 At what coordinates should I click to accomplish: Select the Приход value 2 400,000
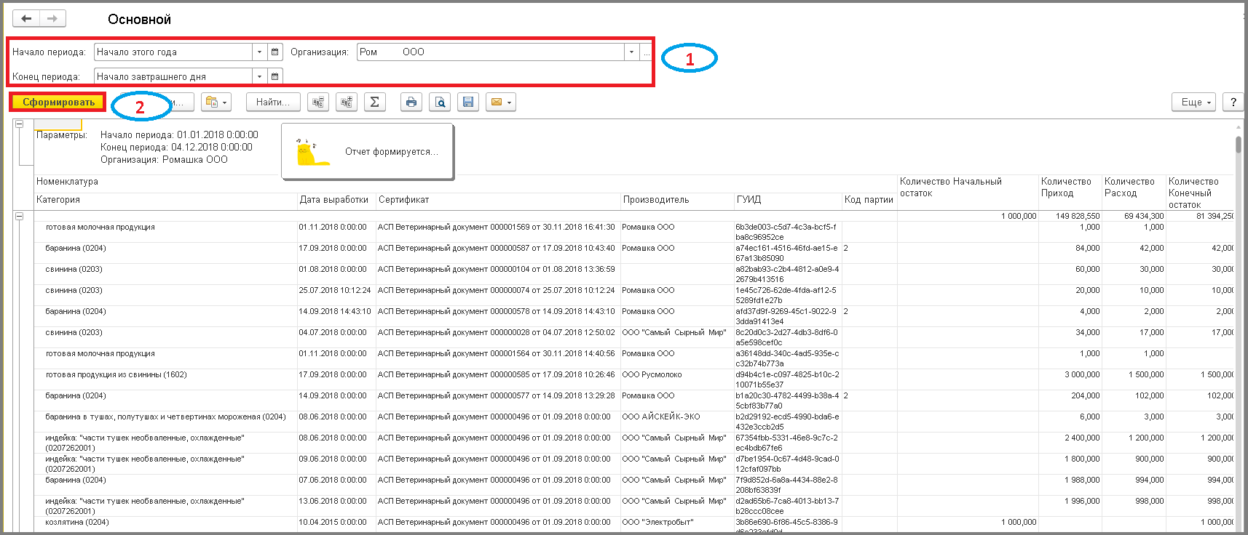click(x=1070, y=443)
